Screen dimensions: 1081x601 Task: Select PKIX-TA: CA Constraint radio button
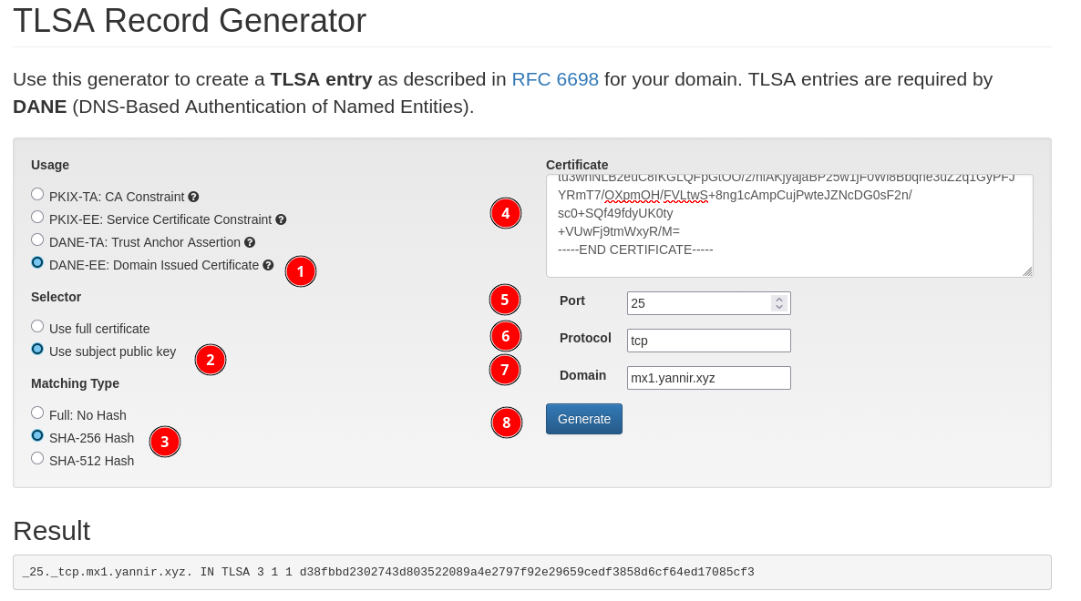click(37, 194)
